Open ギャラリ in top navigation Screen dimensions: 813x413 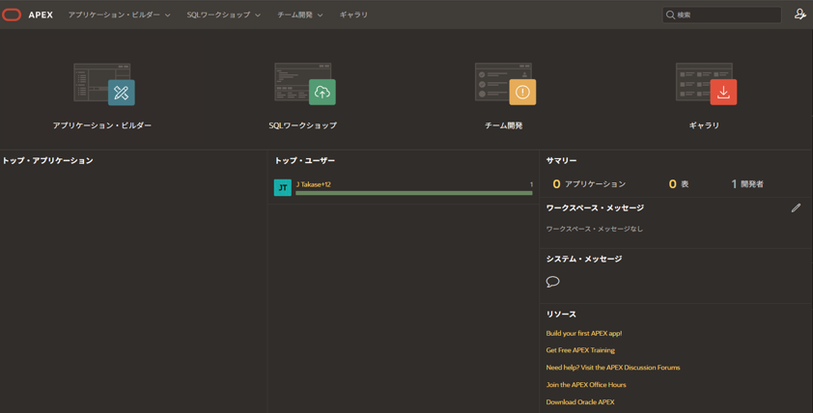coord(353,14)
